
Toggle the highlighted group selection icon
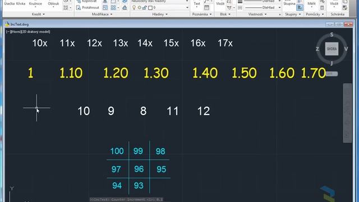[x=300, y=7]
